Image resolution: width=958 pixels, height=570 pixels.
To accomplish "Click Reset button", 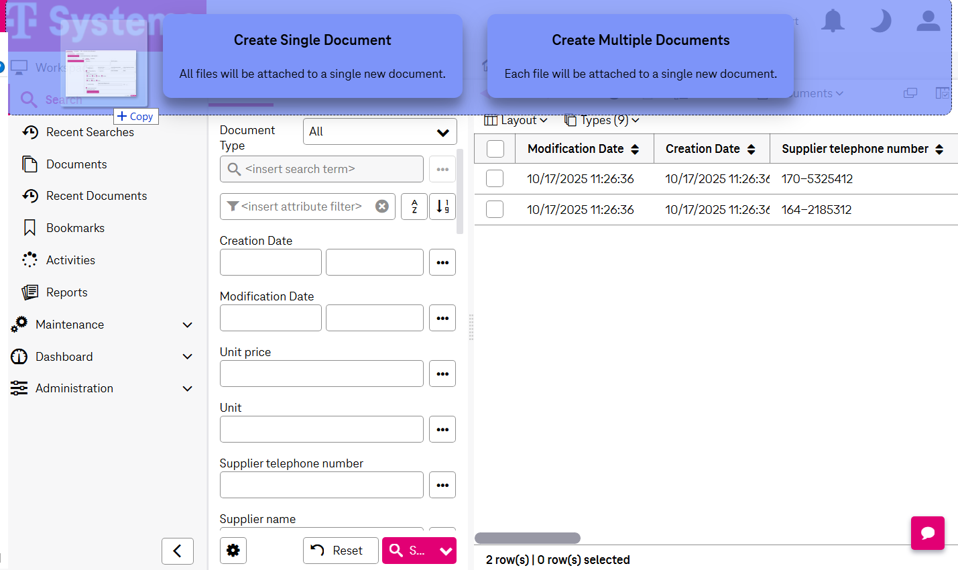I will click(341, 551).
